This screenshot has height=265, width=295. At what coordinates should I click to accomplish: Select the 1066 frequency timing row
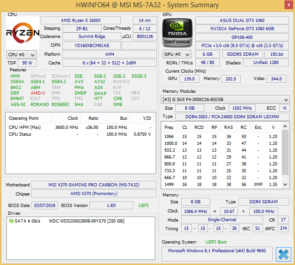tap(221, 137)
